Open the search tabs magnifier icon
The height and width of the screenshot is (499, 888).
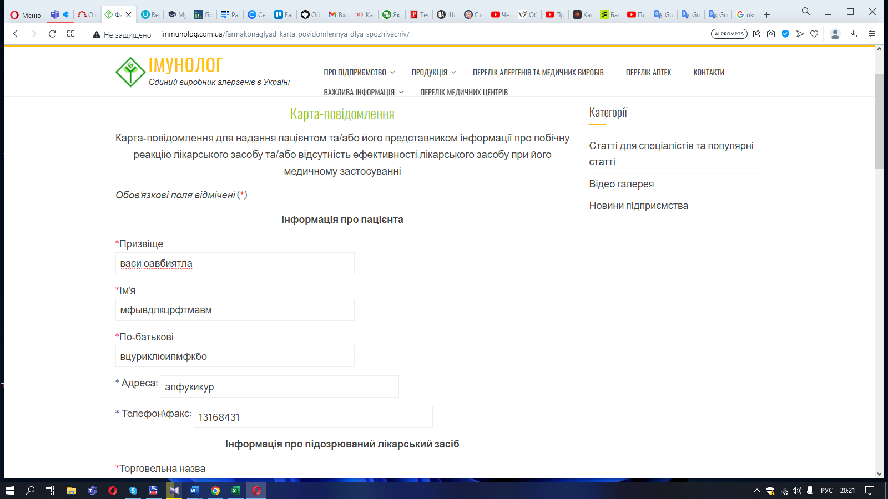[x=806, y=11]
